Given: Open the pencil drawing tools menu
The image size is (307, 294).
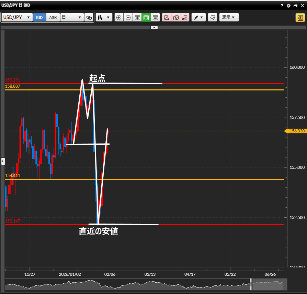Looking at the screenshot, I should pyautogui.click(x=198, y=18).
